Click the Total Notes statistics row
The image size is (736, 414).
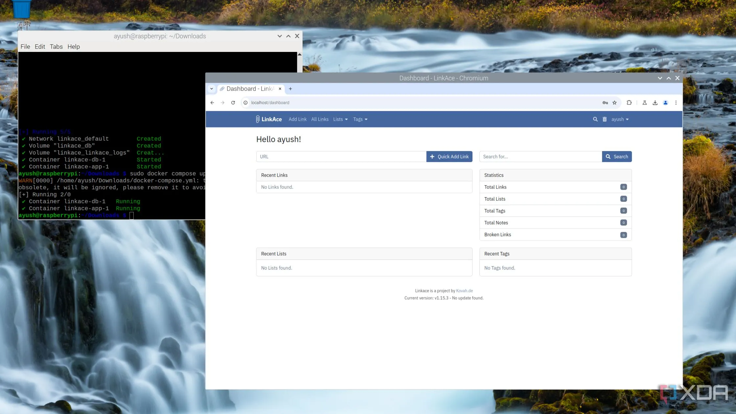tap(555, 222)
